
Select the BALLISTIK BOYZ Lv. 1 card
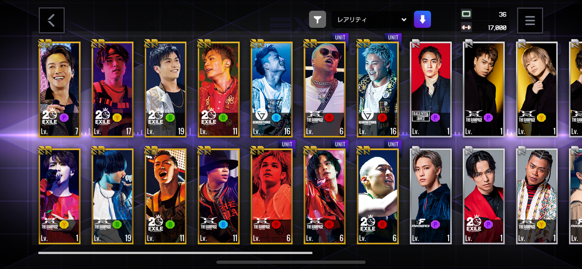tap(431, 89)
